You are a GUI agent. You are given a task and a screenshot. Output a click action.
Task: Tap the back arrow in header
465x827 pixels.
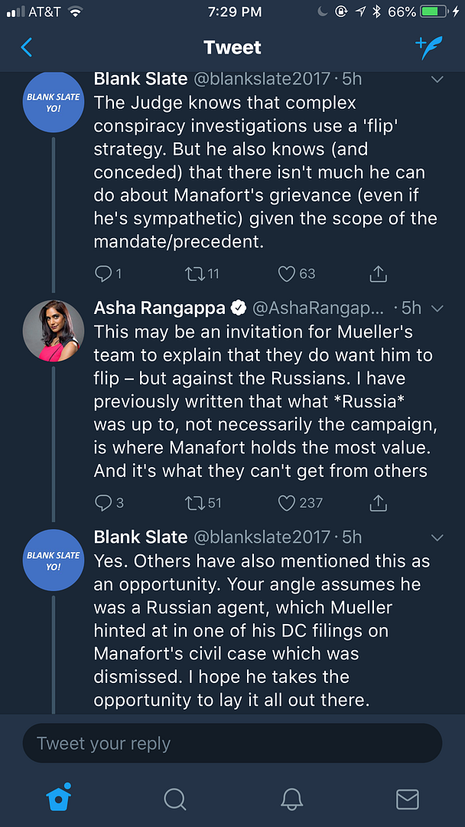(x=27, y=47)
